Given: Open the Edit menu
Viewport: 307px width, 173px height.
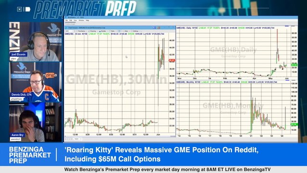Looking at the screenshot, I should [x=71, y=20].
